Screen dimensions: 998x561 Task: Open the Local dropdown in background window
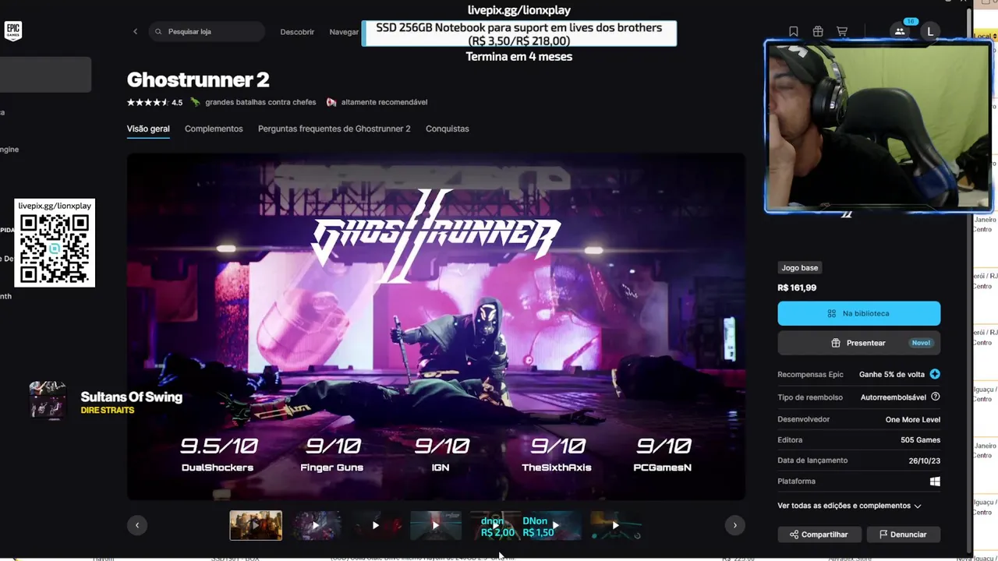click(986, 36)
